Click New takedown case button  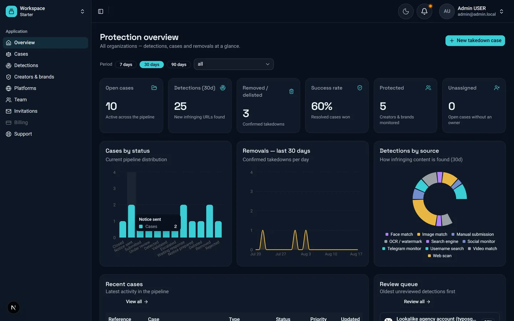tap(475, 41)
